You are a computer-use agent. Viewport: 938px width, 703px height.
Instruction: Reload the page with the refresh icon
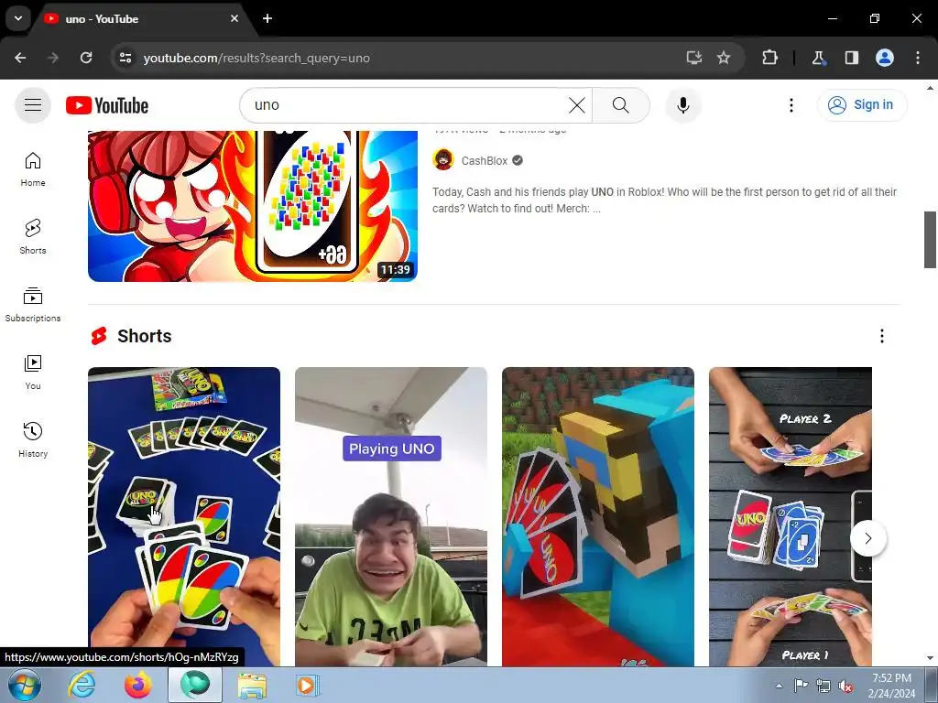point(86,58)
